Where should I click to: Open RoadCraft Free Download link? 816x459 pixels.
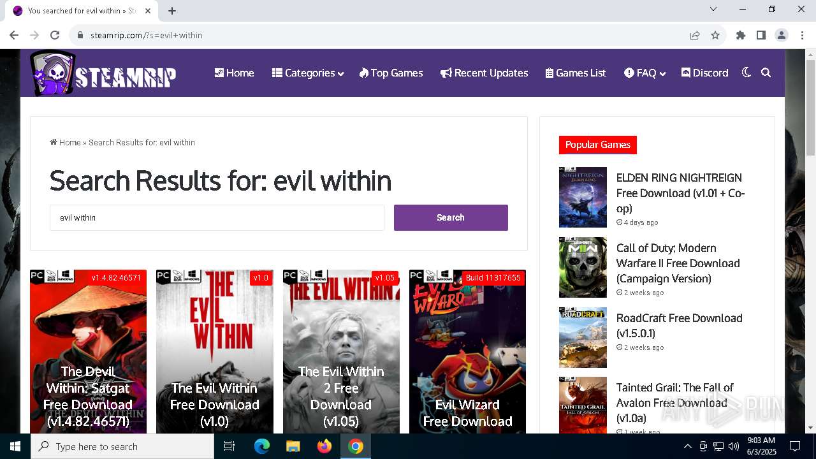coord(680,325)
